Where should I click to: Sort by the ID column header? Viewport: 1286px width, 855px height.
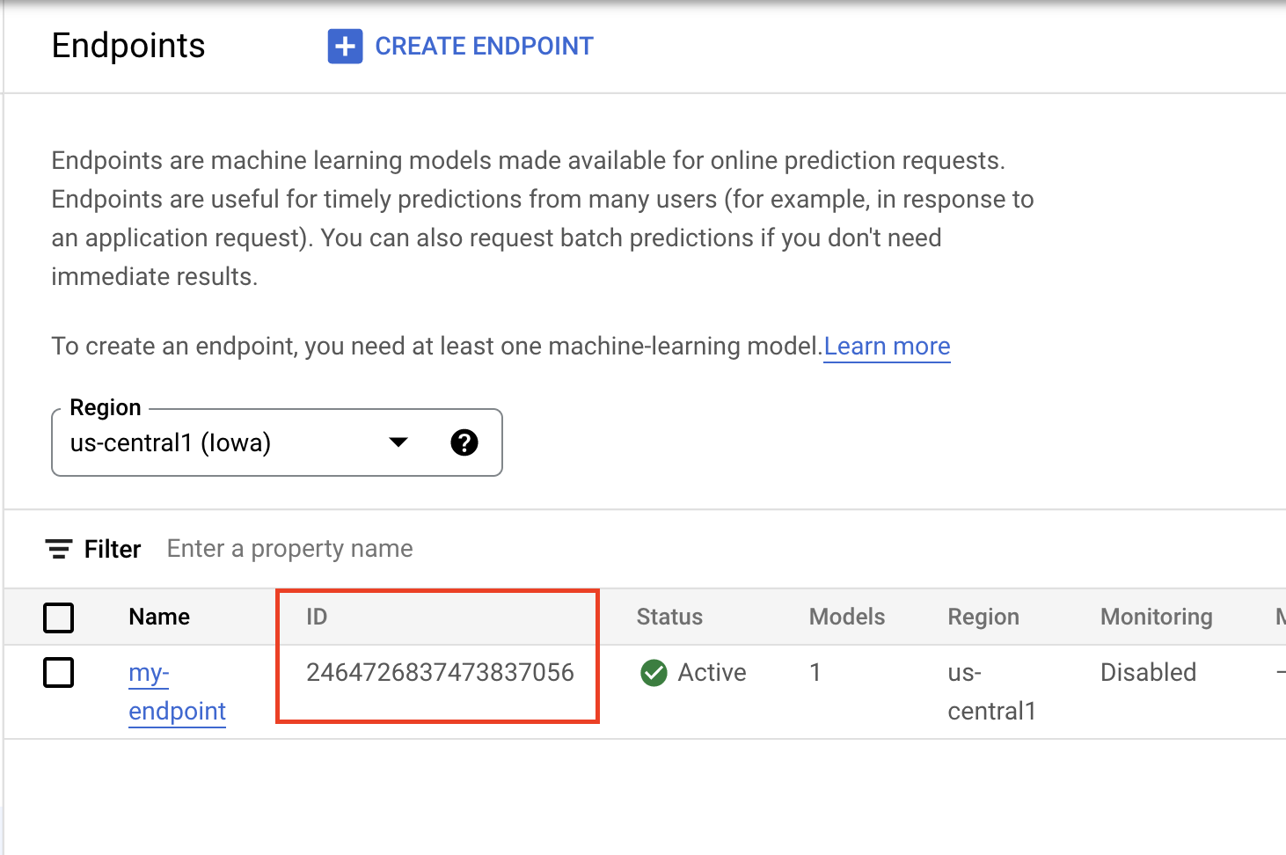pyautogui.click(x=316, y=617)
